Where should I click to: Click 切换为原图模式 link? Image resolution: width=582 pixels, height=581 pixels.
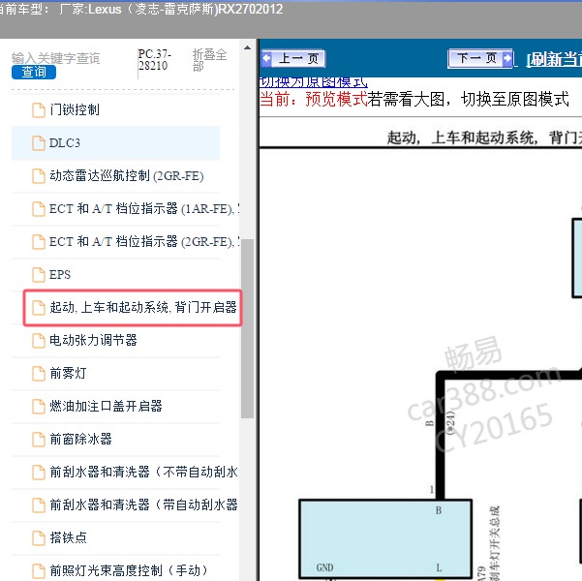[x=314, y=82]
